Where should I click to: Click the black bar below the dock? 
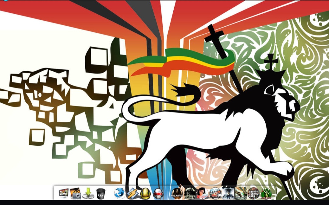pyautogui.click(x=164, y=203)
